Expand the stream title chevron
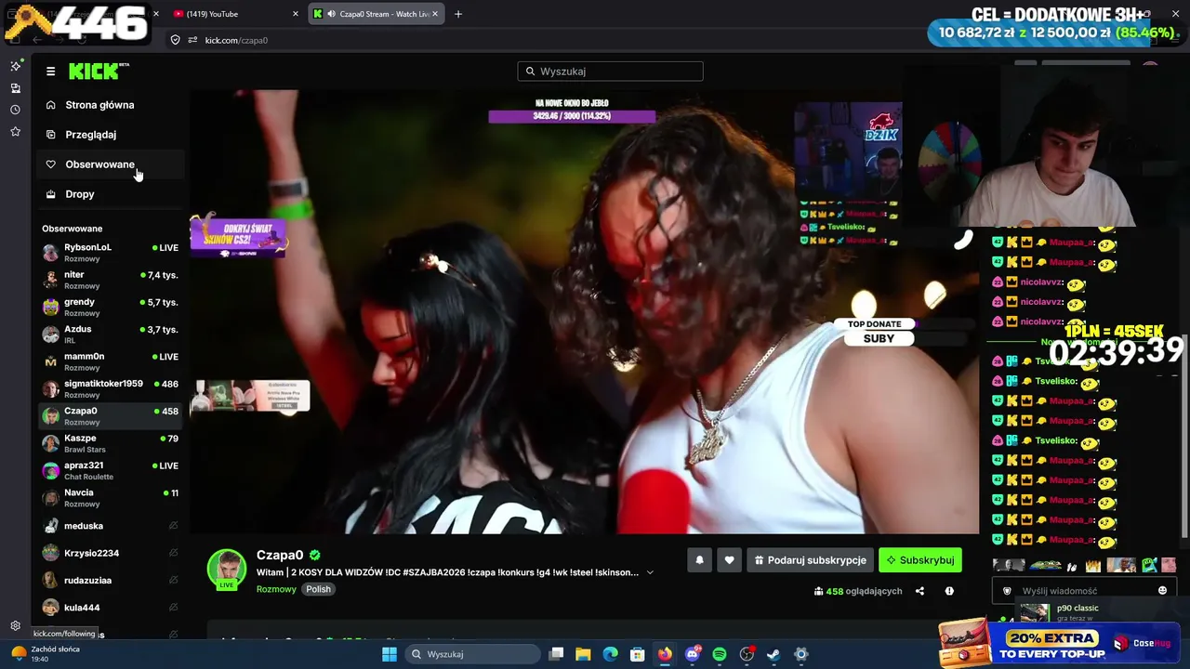The height and width of the screenshot is (669, 1190). point(650,572)
